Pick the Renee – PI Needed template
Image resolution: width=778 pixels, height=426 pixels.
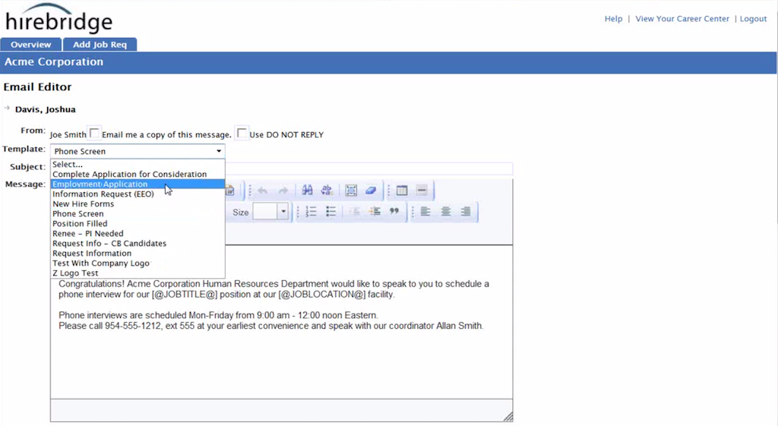pos(138,234)
